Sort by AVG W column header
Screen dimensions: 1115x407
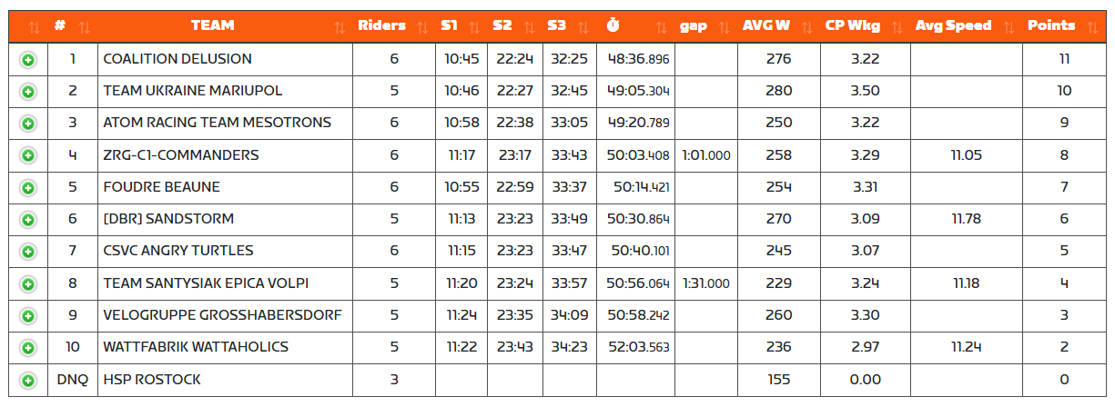766,26
